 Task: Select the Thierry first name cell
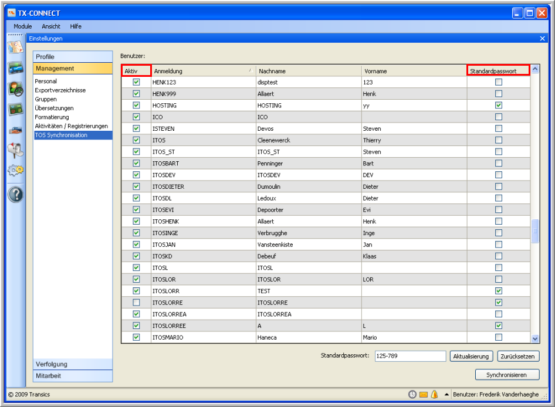click(414, 140)
